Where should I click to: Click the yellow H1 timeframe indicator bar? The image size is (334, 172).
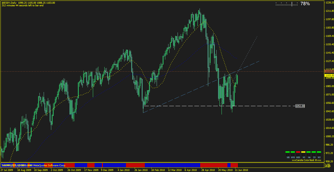click(x=303, y=152)
